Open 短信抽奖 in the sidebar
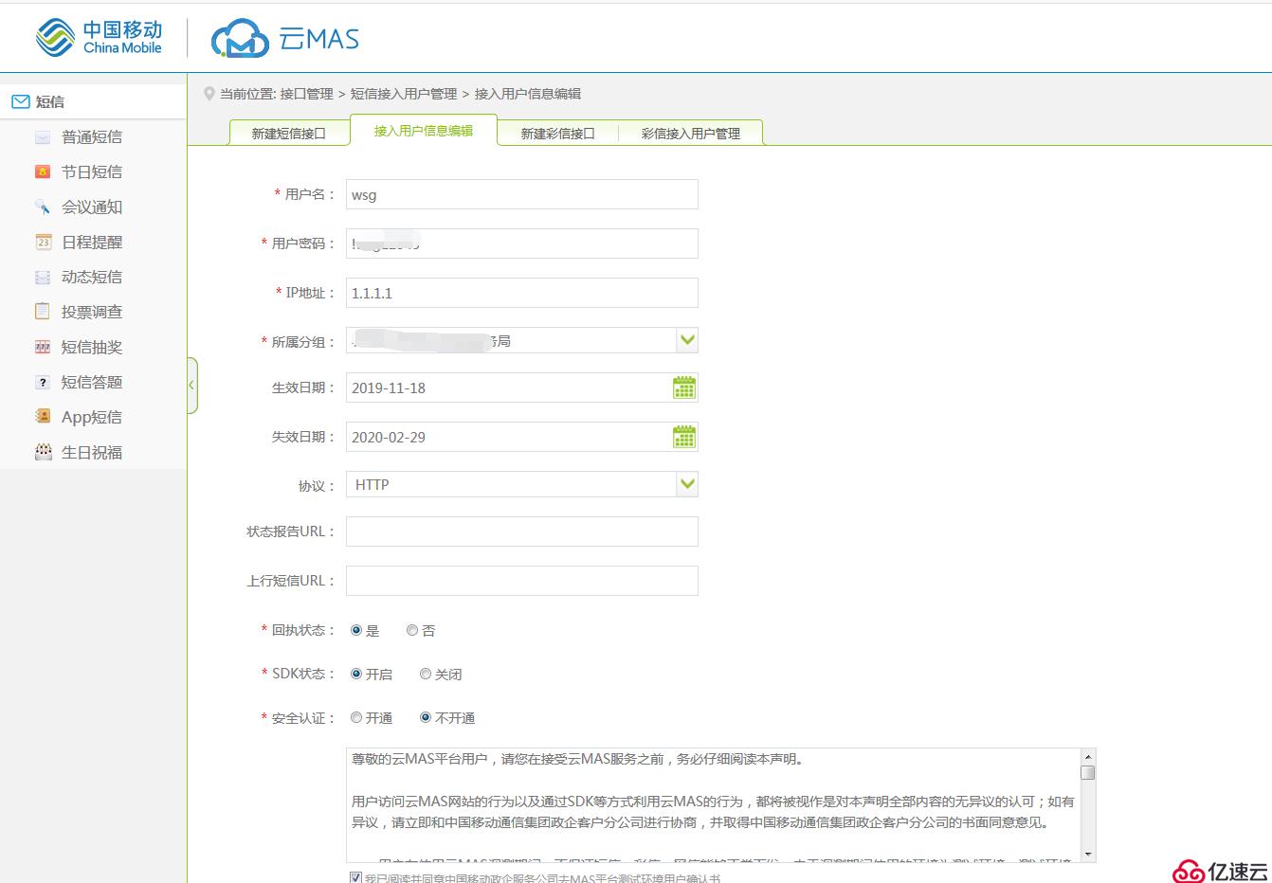Screen dimensions: 1272x883 (x=92, y=347)
